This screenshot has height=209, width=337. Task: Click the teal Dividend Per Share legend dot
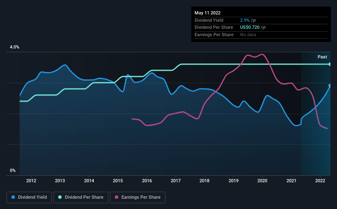(x=60, y=197)
